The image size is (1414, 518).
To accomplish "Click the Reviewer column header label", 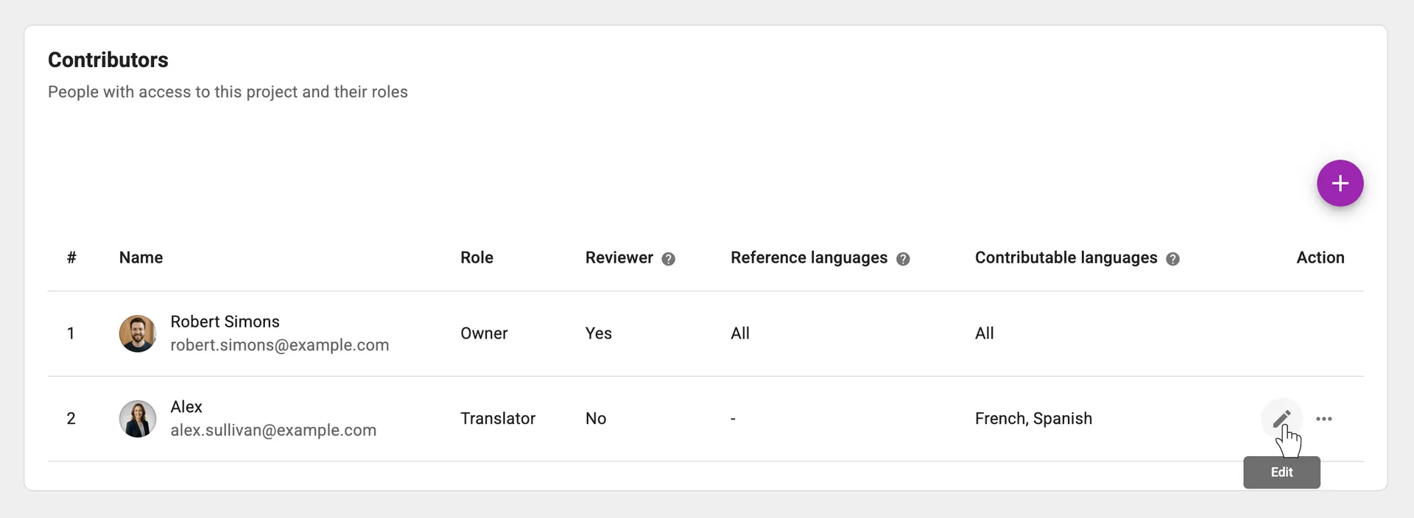I will tap(619, 258).
